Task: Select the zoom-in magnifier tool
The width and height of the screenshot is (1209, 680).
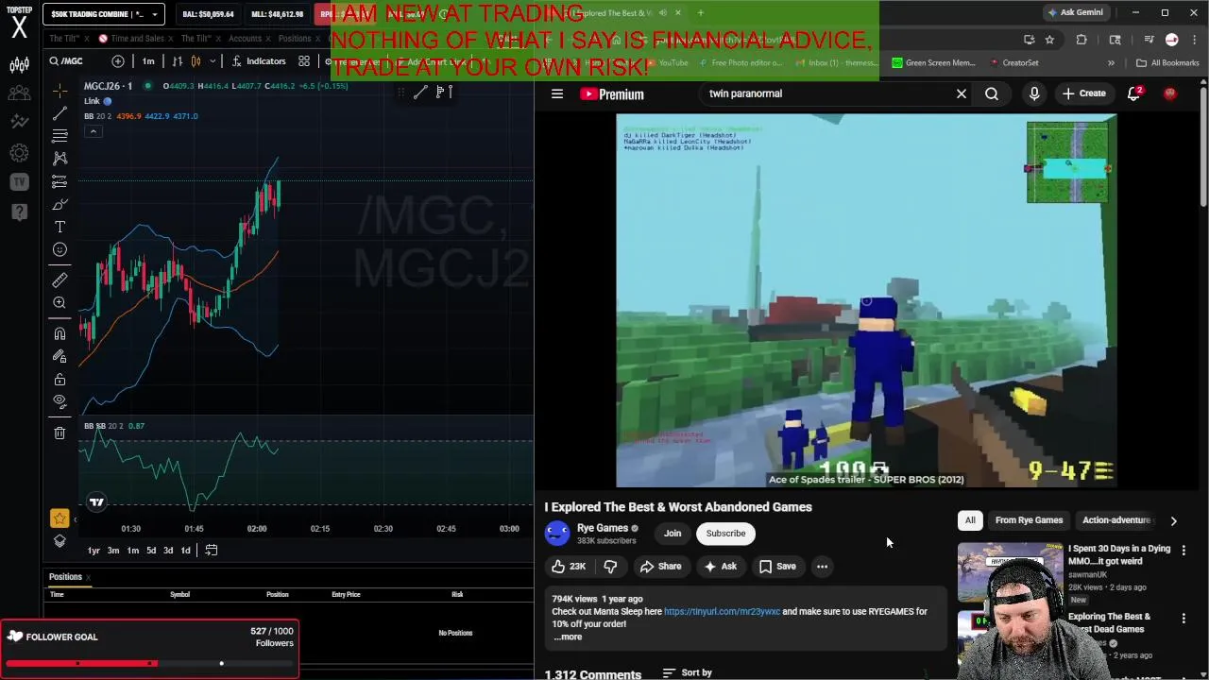Action: [60, 303]
